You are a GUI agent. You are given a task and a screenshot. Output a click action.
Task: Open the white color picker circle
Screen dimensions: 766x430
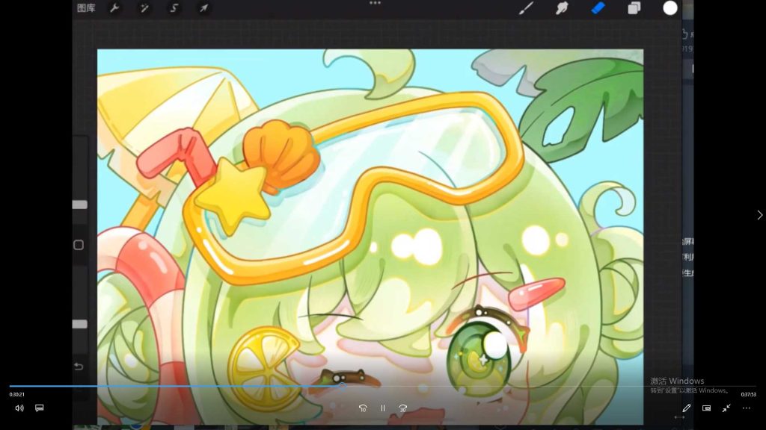(x=670, y=8)
